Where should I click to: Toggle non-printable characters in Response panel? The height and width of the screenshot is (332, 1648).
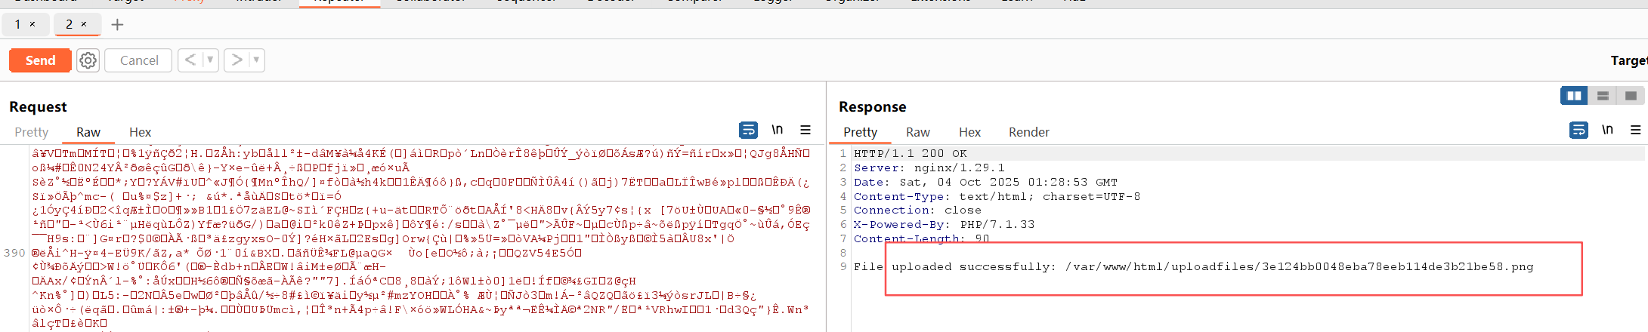pyautogui.click(x=1608, y=130)
